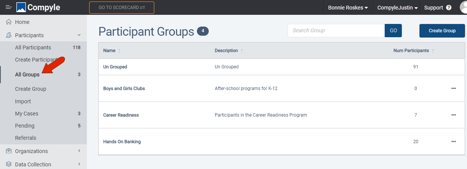Image resolution: width=467 pixels, height=169 pixels.
Task: Collapse the Participants sidebar section
Action: coord(79,35)
